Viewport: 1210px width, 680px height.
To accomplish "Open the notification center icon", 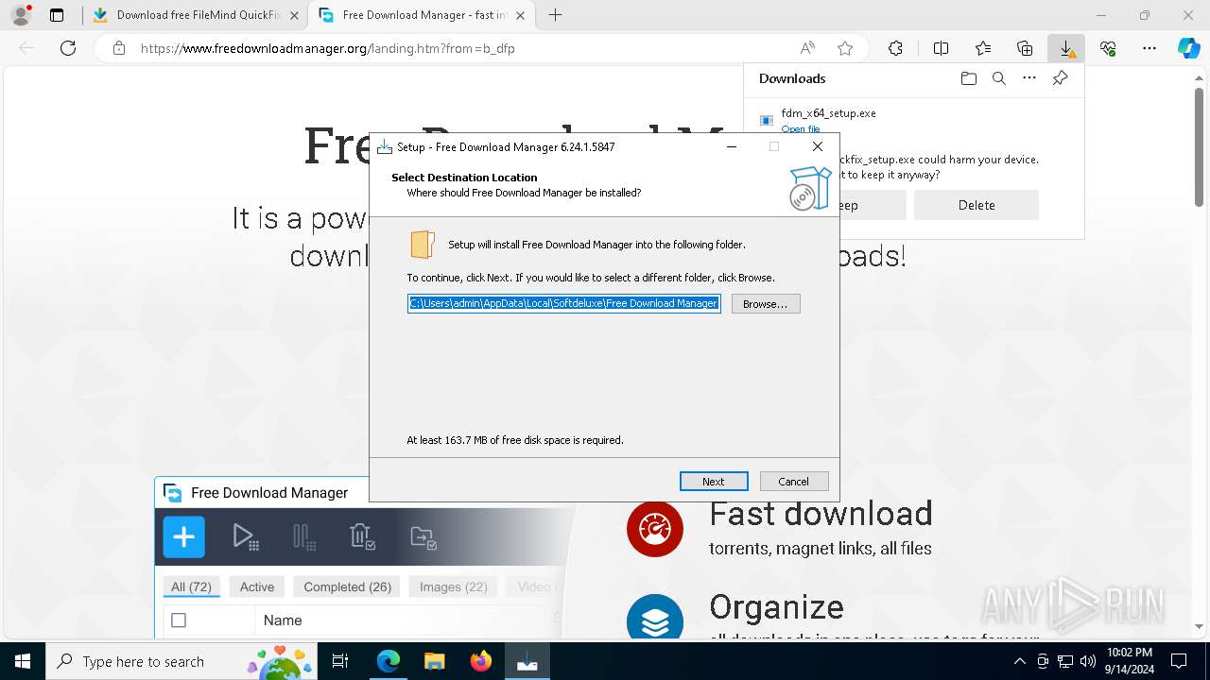I will (1179, 661).
